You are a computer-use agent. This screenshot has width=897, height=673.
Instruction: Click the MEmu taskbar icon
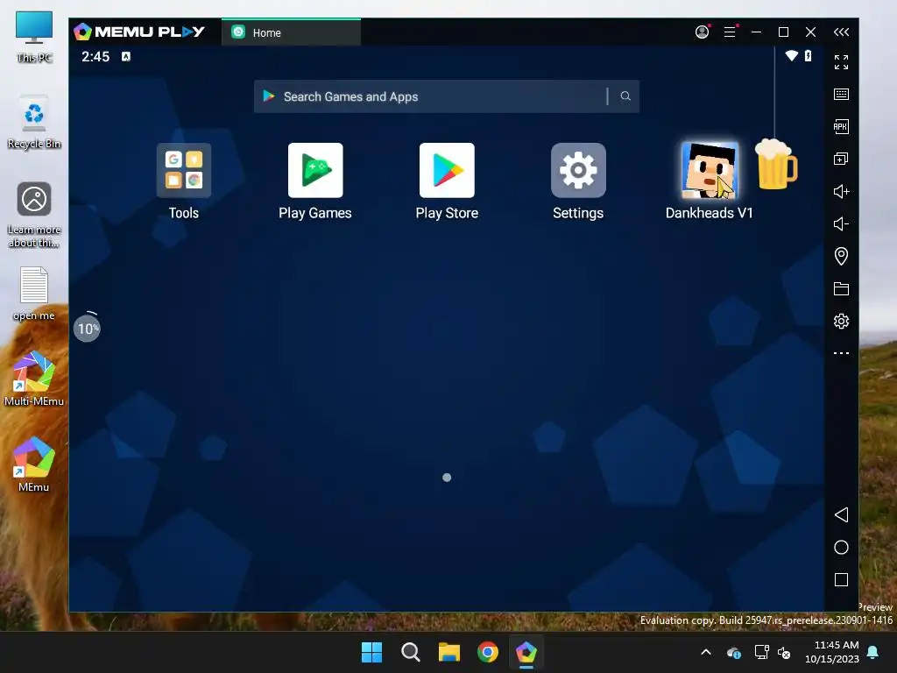pos(526,652)
